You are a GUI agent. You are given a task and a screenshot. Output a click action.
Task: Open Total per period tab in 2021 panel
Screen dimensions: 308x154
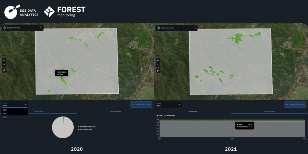pyautogui.click(x=193, y=112)
